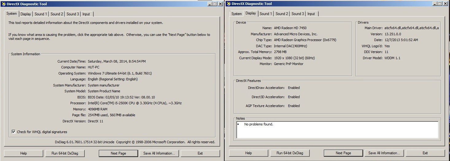
Task: Open Input tab in left window
Action: click(86, 14)
